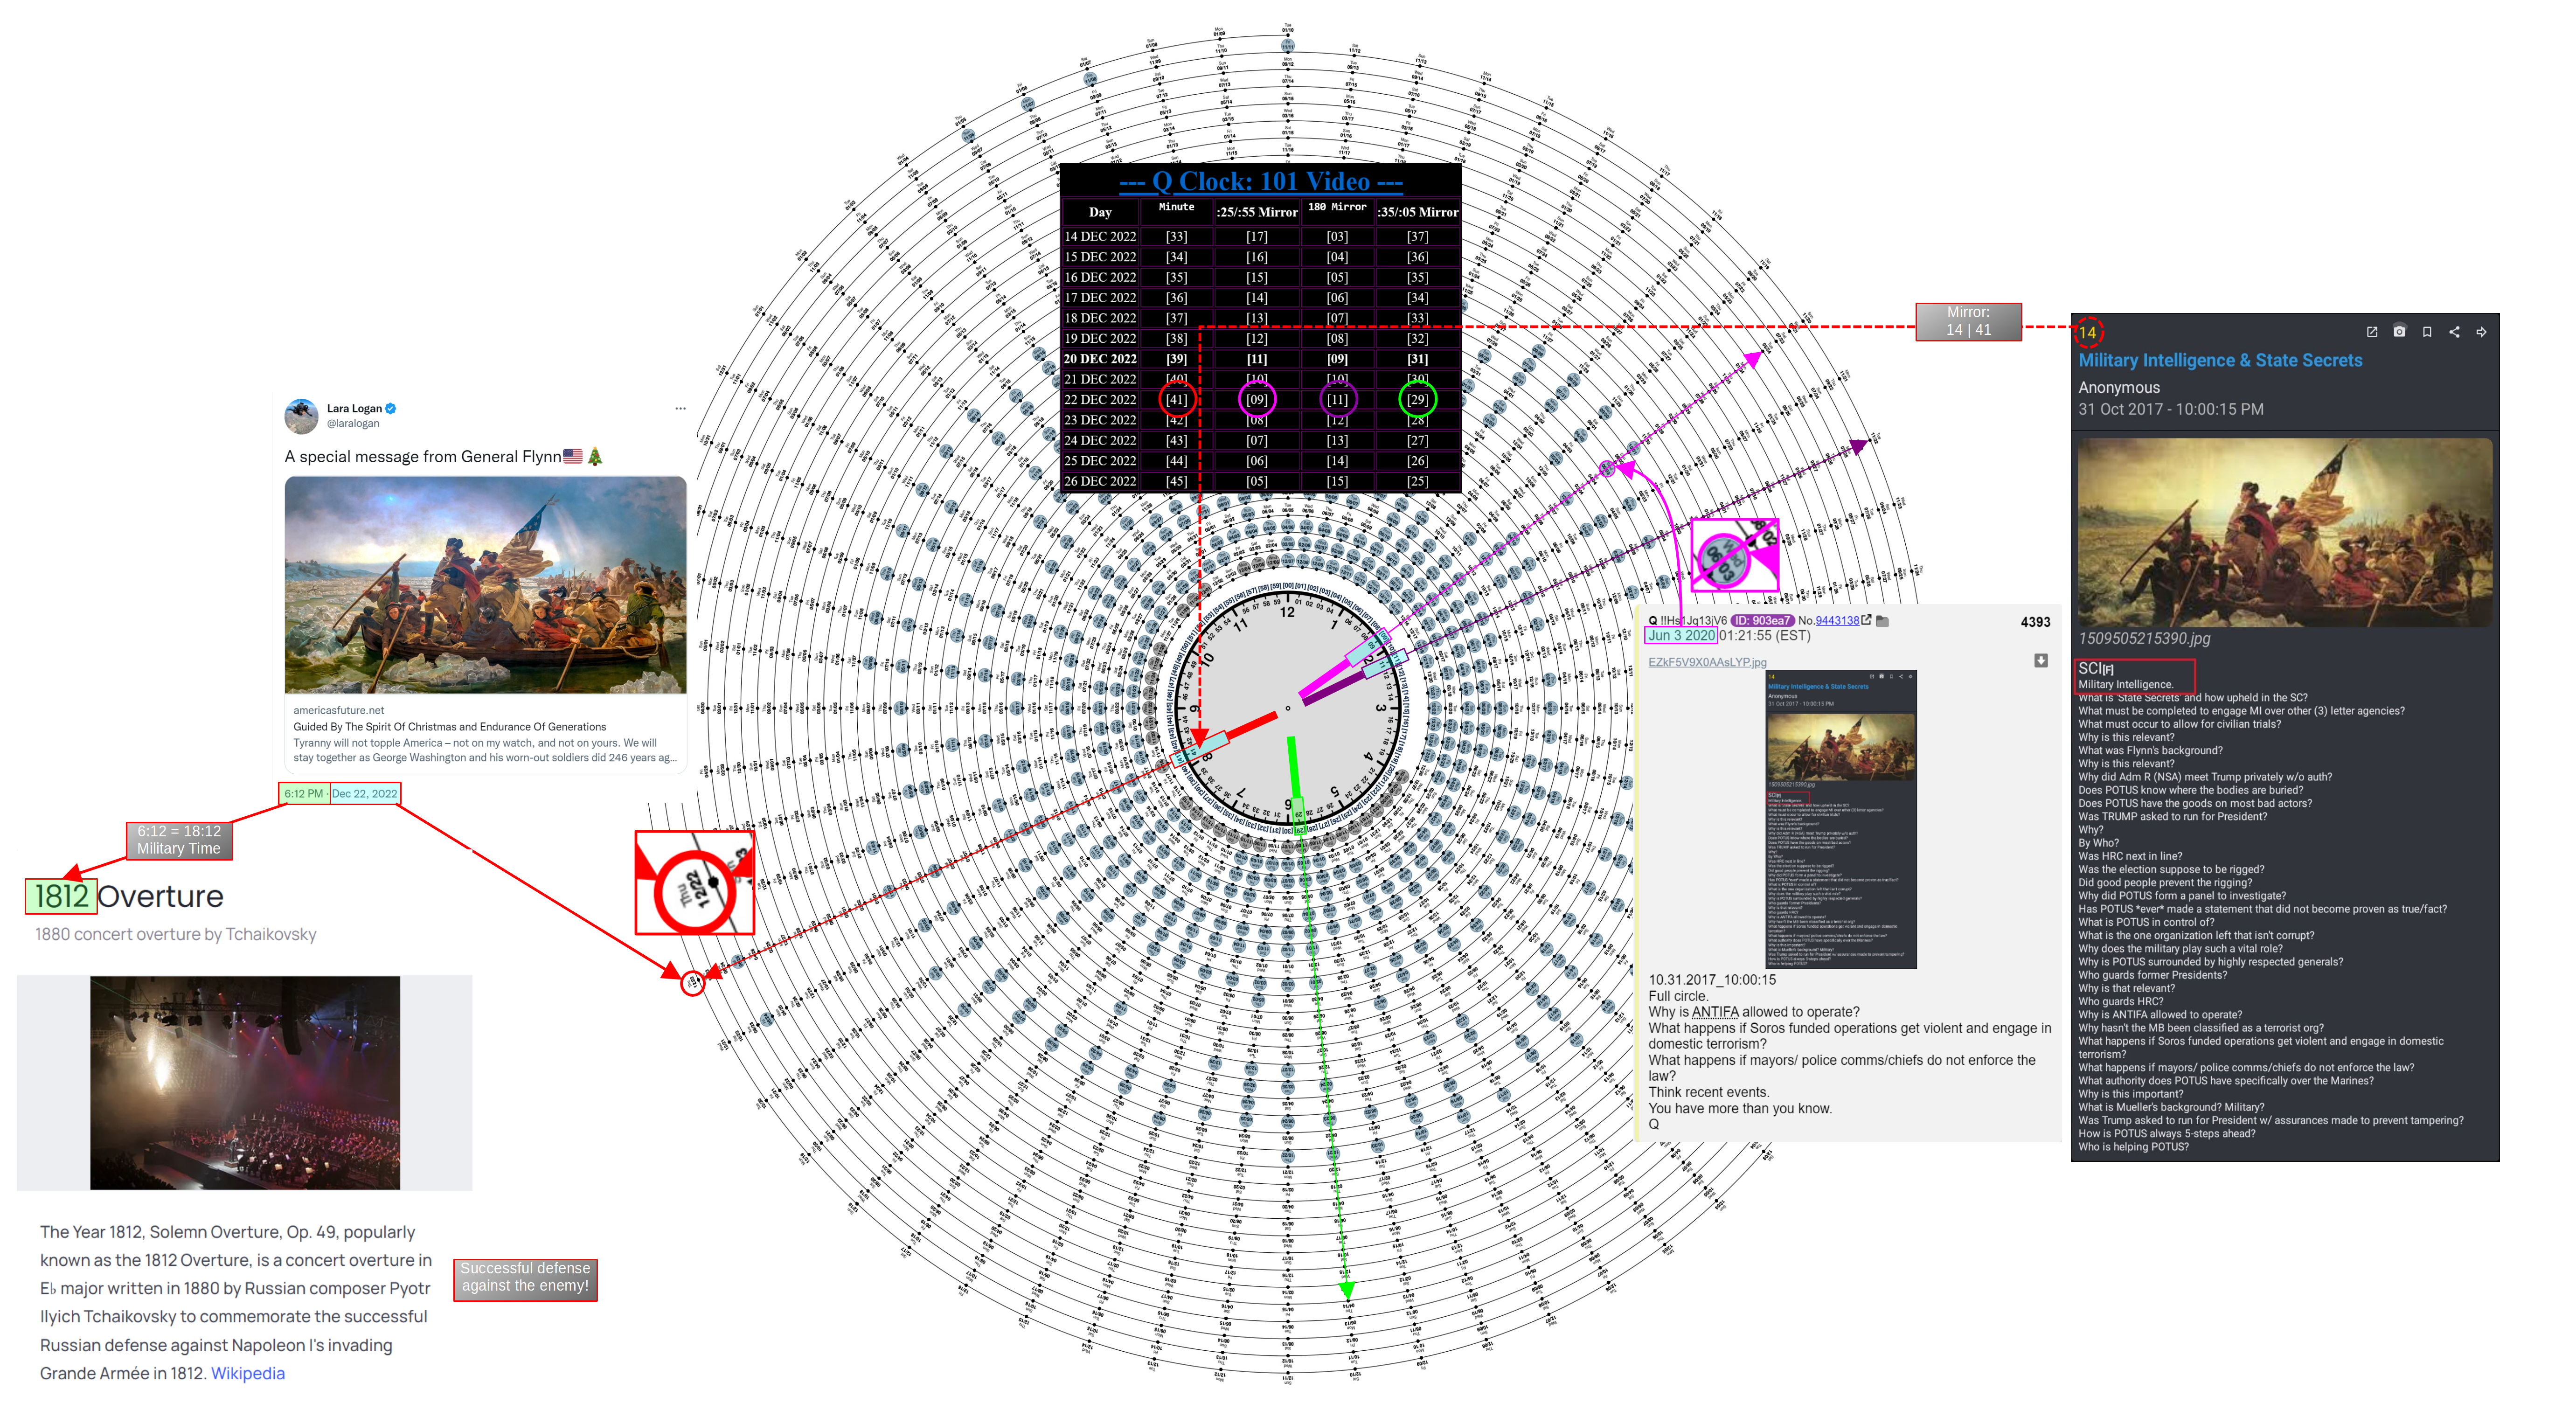This screenshot has height=1417, width=2576.
Task: Click the 'Lara Logan' display name
Action: (x=354, y=408)
